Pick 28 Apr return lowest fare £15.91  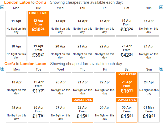[x=83, y=110]
